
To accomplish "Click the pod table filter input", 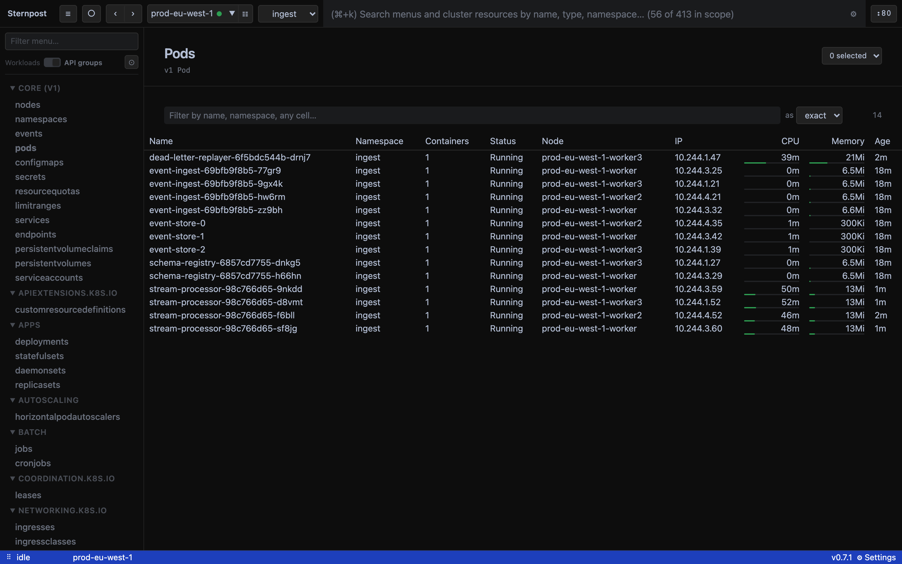I will click(x=472, y=115).
